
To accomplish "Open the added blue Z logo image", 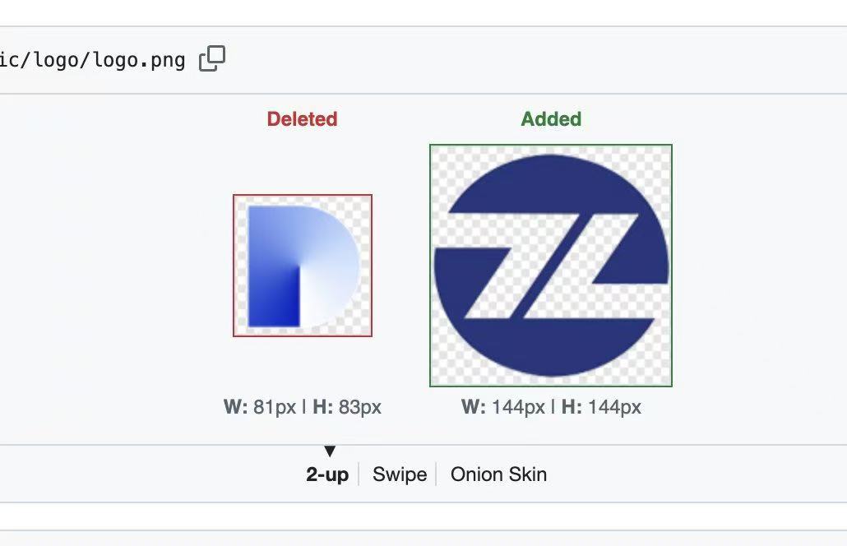I will [551, 265].
